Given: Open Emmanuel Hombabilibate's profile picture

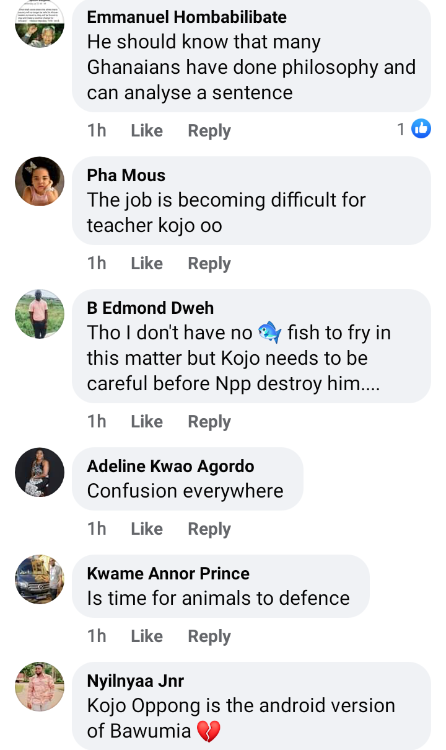Looking at the screenshot, I should 40,24.
